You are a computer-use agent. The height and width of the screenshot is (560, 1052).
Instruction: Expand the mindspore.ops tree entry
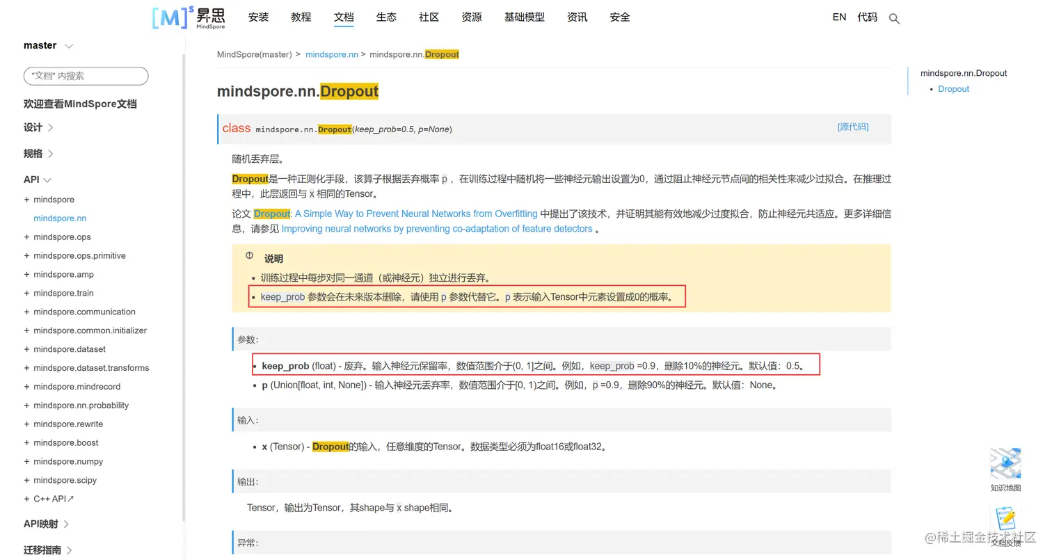27,237
